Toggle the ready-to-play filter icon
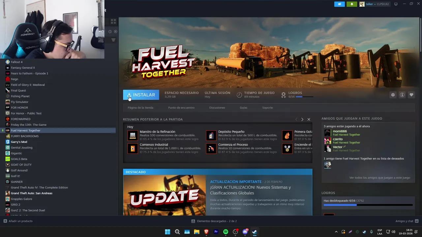The width and height of the screenshot is (422, 237). [115, 32]
